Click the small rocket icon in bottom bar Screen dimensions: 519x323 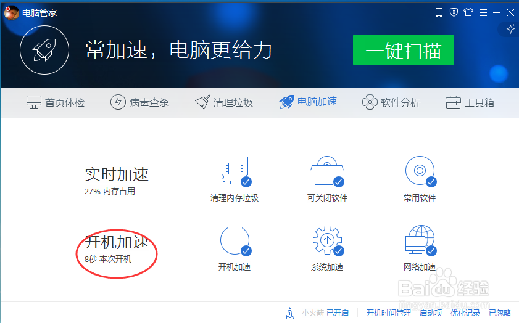coord(289,313)
